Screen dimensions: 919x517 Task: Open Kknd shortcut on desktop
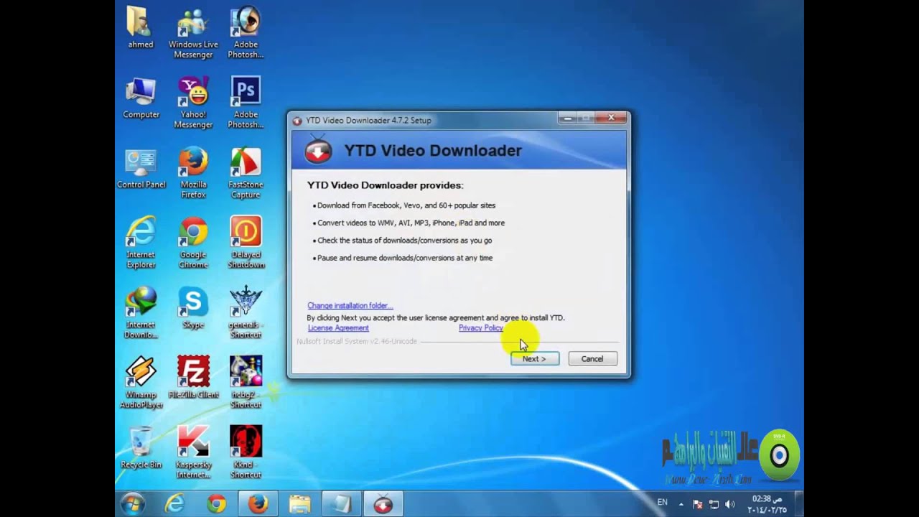246,452
